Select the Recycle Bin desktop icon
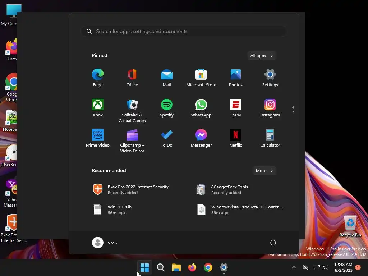368x276 pixels. (x=350, y=226)
